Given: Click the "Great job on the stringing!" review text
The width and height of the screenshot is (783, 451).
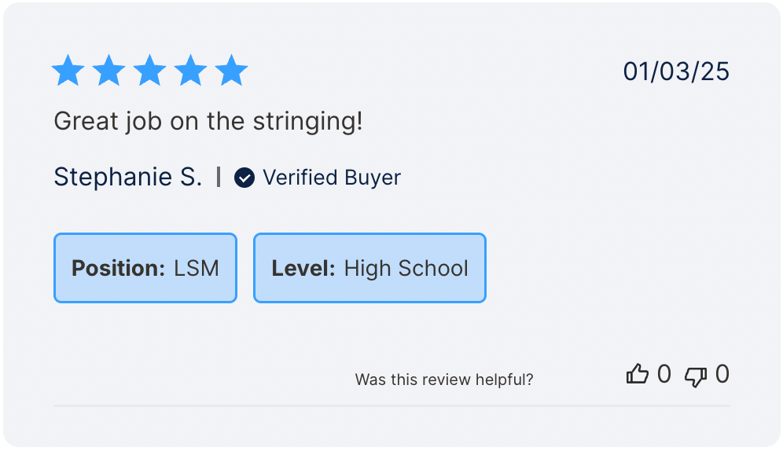Looking at the screenshot, I should coord(208,122).
